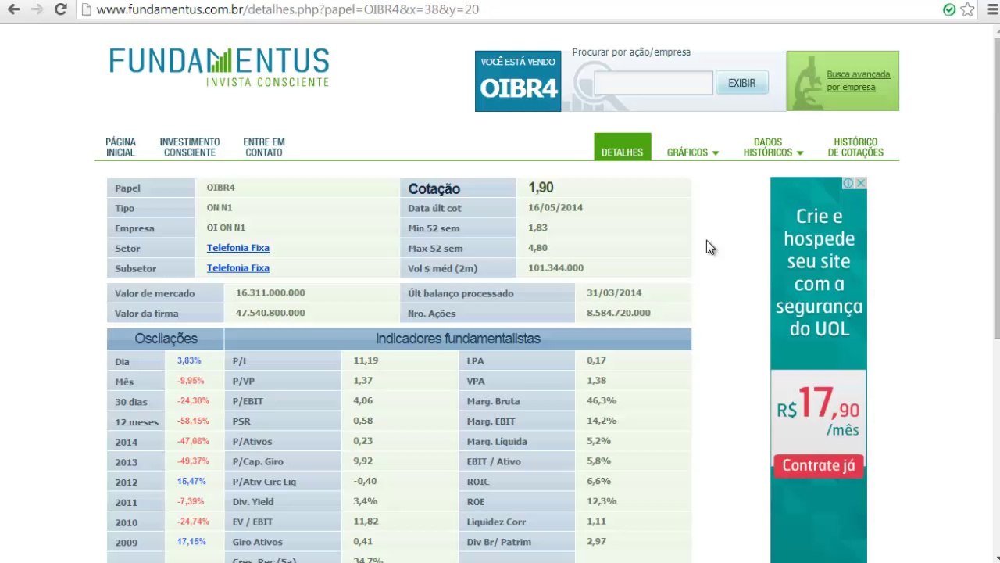Screen dimensions: 1000x563
Task: Click the 2014 oscillation -47,08%
Action: click(193, 441)
